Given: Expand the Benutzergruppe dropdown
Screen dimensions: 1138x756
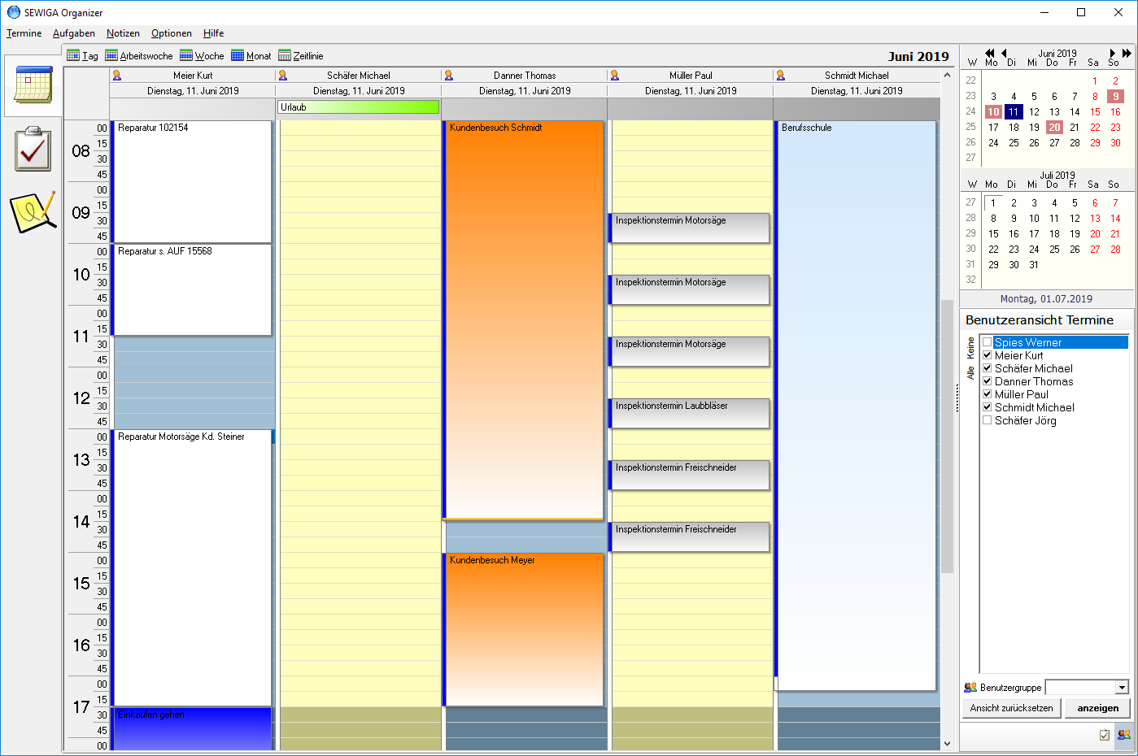Looking at the screenshot, I should point(1122,688).
